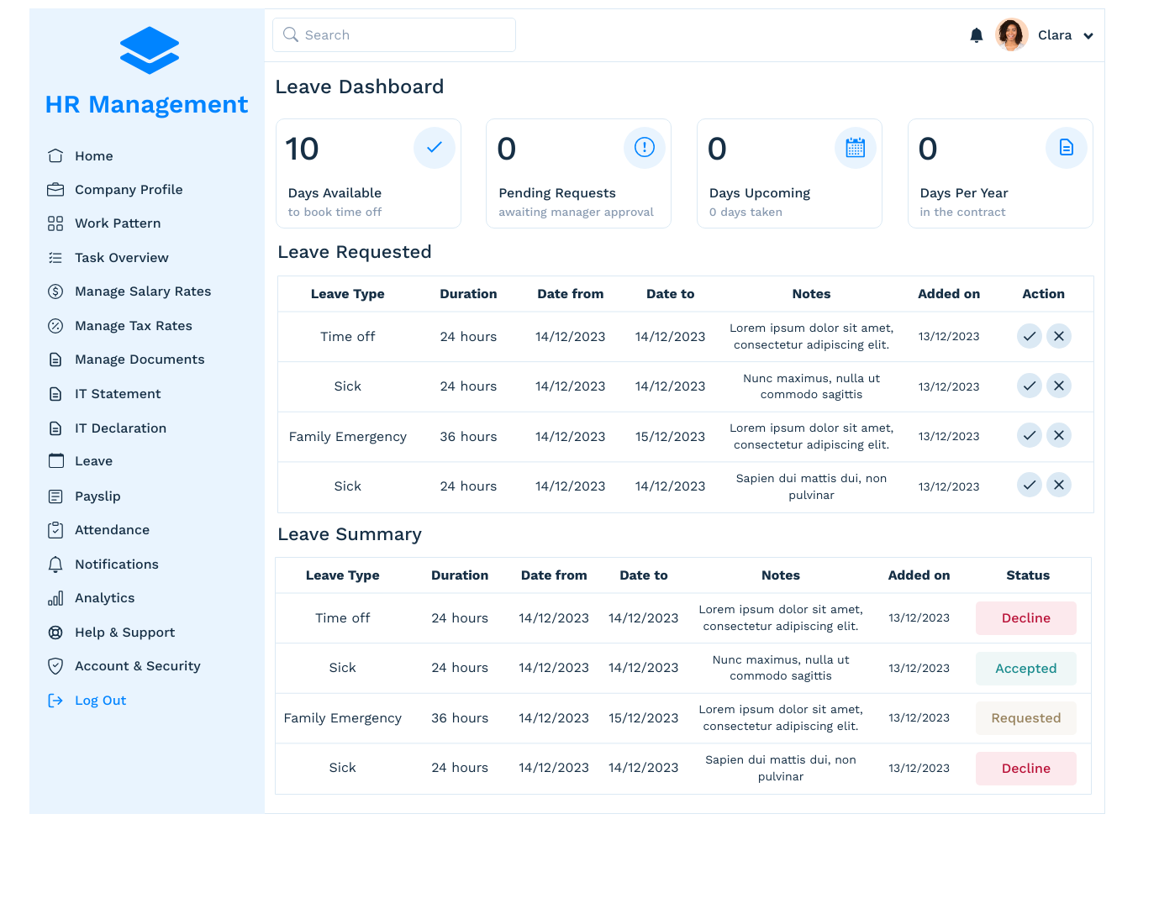Click the Status column header in Leave Summary
The height and width of the screenshot is (898, 1159).
point(1028,575)
